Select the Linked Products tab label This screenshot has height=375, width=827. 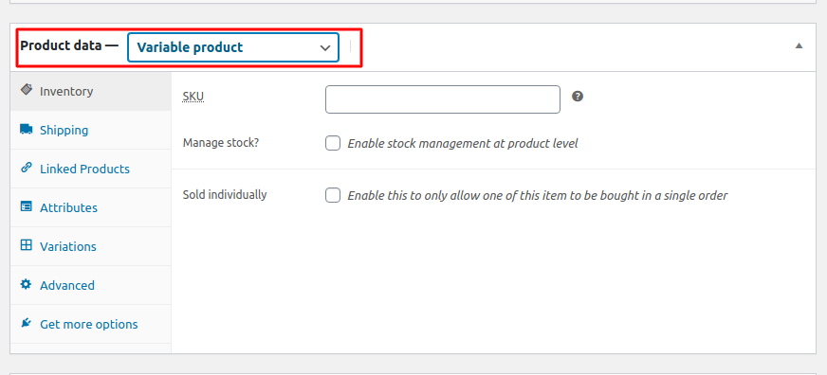pyautogui.click(x=85, y=170)
